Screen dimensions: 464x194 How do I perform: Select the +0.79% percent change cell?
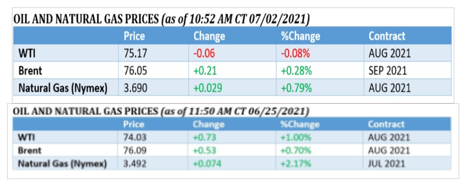coord(296,87)
